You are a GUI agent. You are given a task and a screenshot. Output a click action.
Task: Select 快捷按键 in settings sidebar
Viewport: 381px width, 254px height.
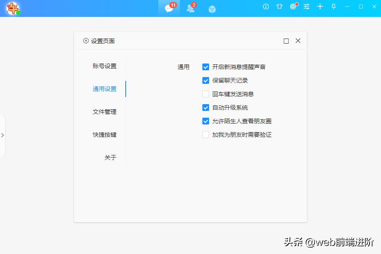(105, 135)
